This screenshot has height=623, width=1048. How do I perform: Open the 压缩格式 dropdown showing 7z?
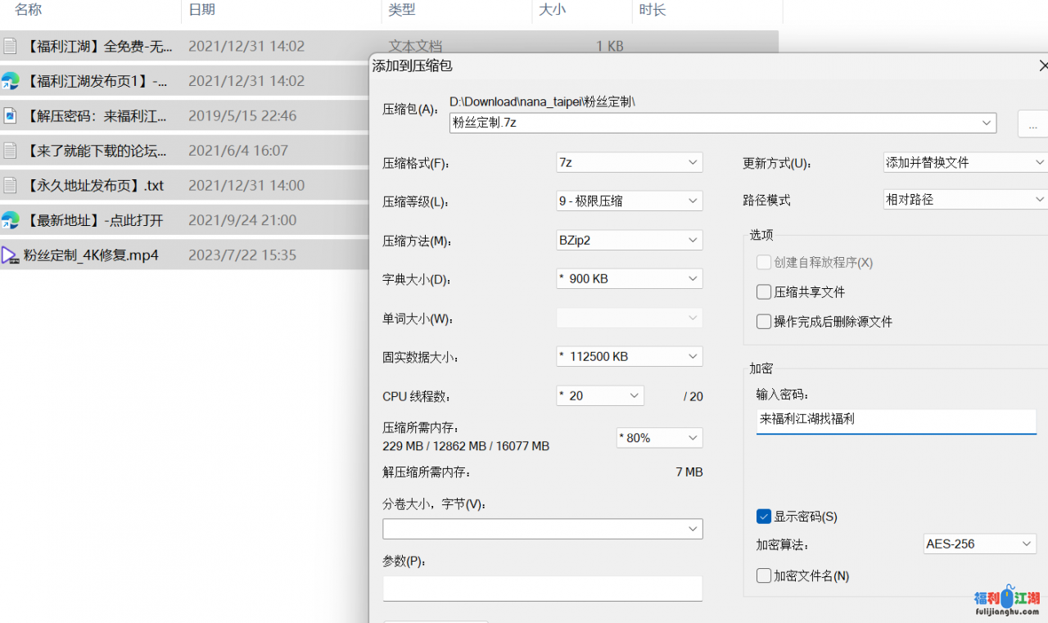click(629, 163)
